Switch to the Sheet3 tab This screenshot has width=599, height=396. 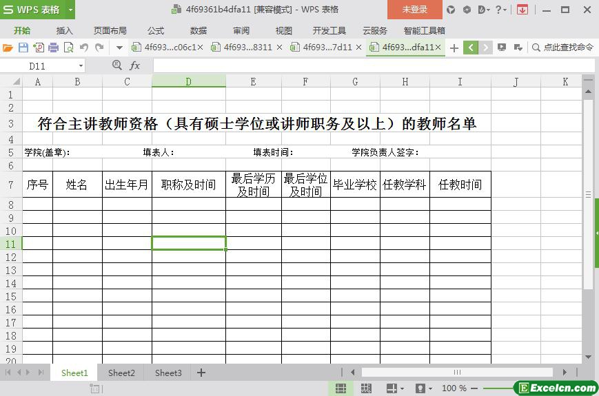click(168, 373)
